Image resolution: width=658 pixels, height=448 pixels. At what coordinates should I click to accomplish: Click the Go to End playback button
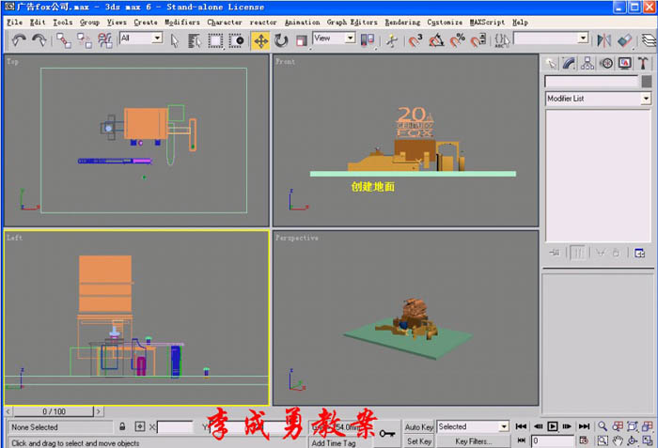[584, 426]
